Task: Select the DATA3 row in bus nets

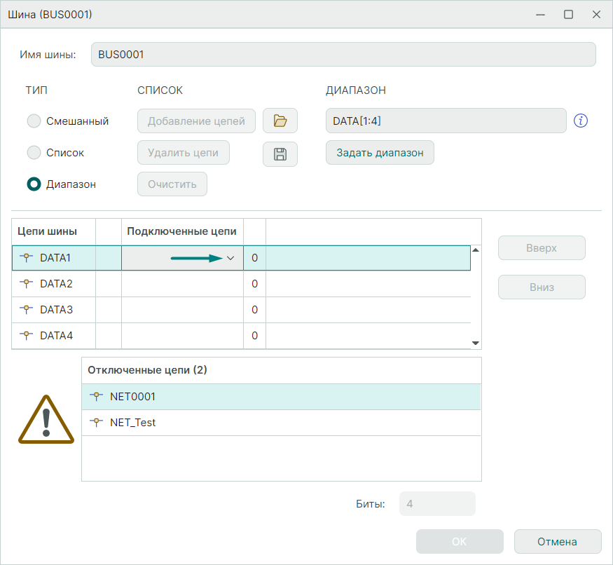Action: tap(56, 310)
